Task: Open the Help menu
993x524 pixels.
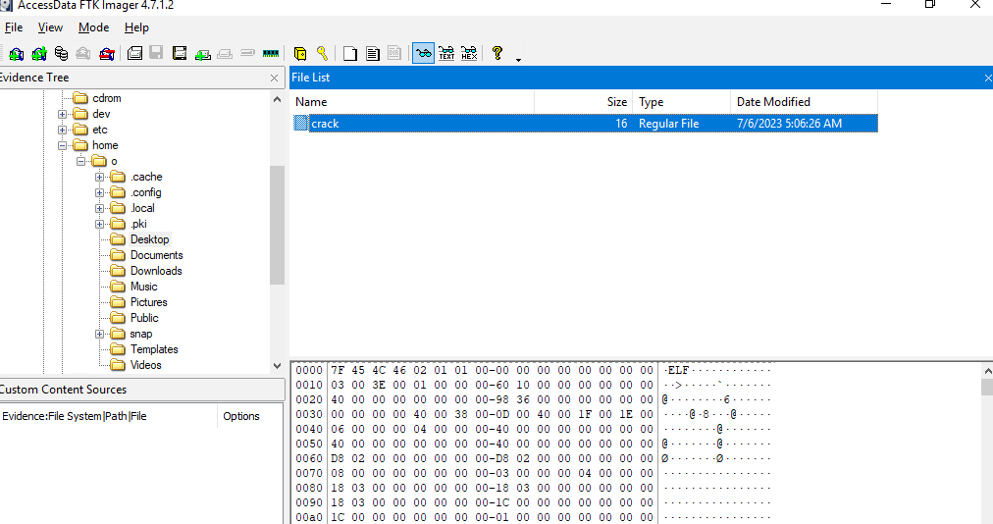Action: [x=136, y=27]
